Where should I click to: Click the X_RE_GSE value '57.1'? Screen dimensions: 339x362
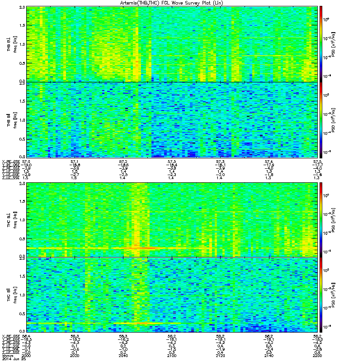[75, 162]
